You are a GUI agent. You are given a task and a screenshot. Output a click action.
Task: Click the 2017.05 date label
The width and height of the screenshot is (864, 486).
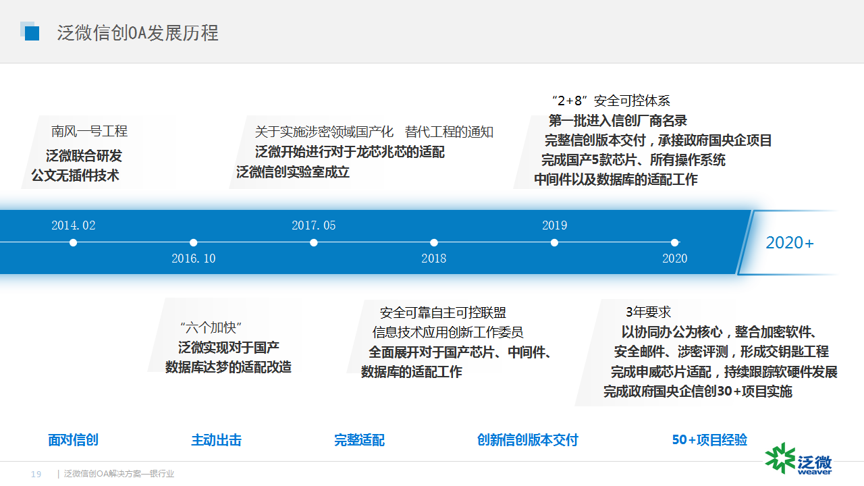(314, 225)
